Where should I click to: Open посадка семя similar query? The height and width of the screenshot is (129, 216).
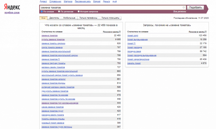pos(134,51)
